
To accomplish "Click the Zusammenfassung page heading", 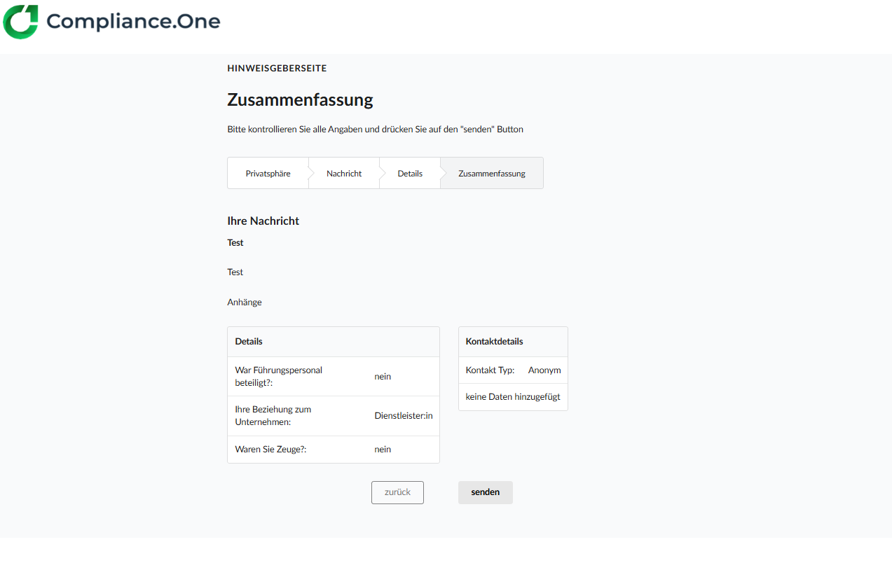I will pyautogui.click(x=300, y=99).
